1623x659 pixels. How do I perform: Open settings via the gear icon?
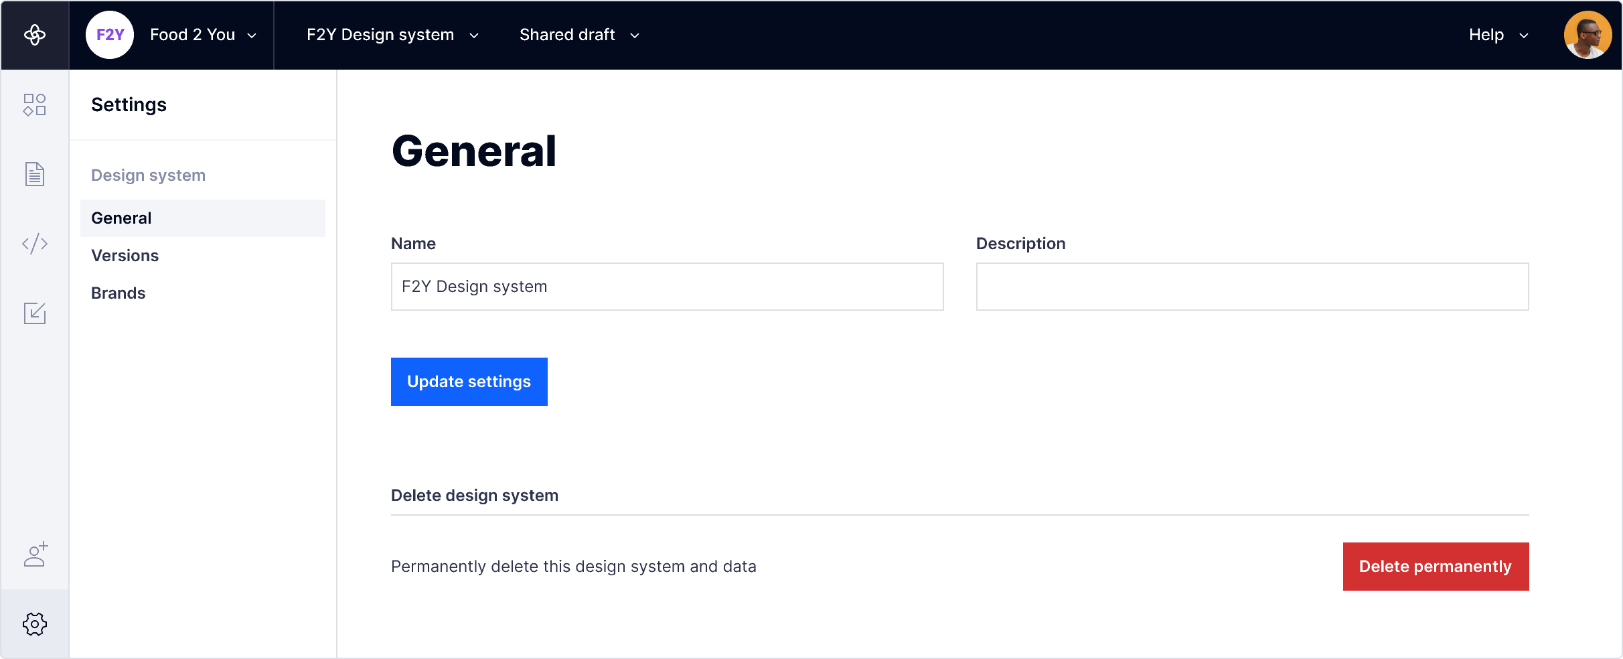[x=34, y=624]
